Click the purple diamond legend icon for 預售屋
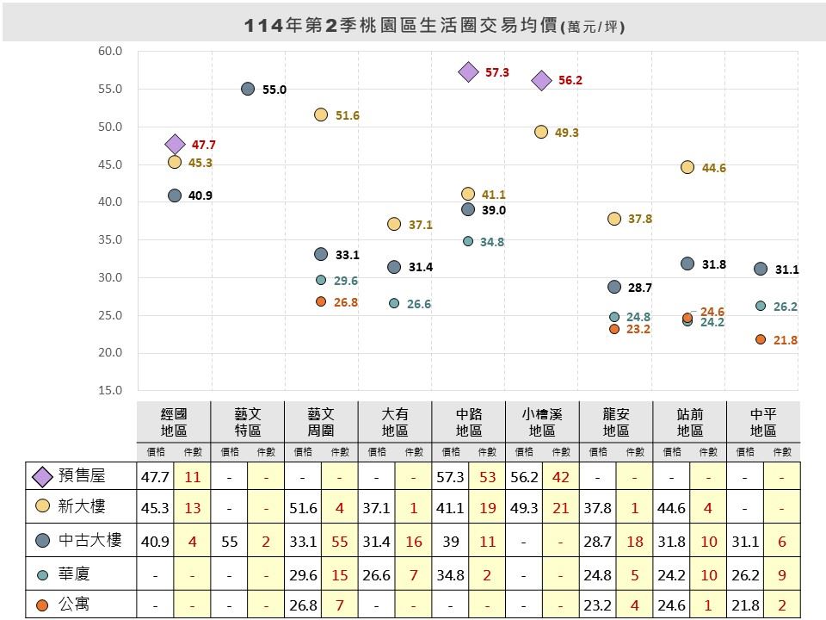Image resolution: width=826 pixels, height=620 pixels. coord(42,476)
